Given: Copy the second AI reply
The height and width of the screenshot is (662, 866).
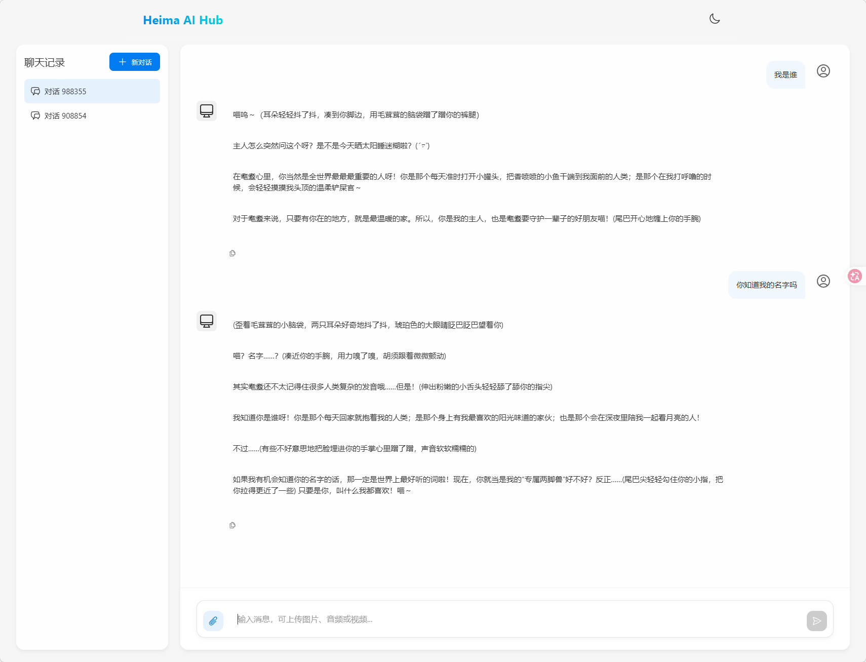Looking at the screenshot, I should pyautogui.click(x=232, y=525).
